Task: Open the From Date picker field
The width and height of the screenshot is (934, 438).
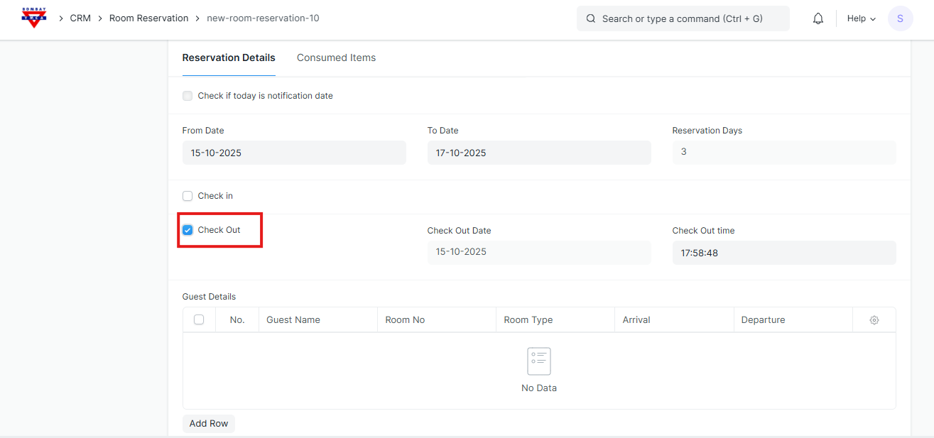Action: 294,153
